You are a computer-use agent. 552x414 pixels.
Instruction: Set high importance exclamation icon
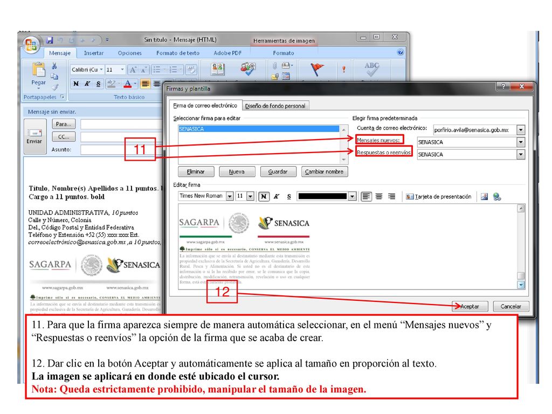344,70
